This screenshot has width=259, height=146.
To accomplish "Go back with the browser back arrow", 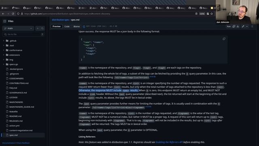I will tap(3, 14).
